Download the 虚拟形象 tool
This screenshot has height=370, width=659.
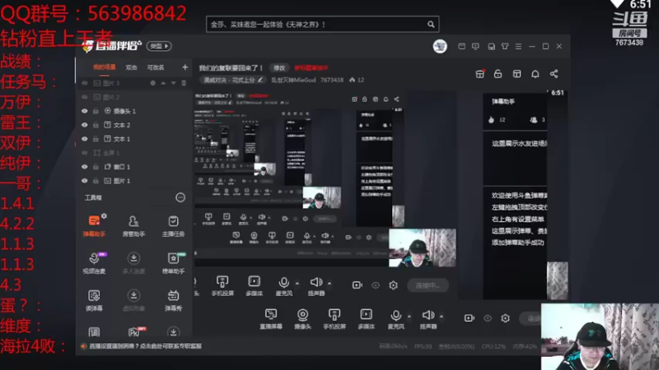click(x=133, y=300)
